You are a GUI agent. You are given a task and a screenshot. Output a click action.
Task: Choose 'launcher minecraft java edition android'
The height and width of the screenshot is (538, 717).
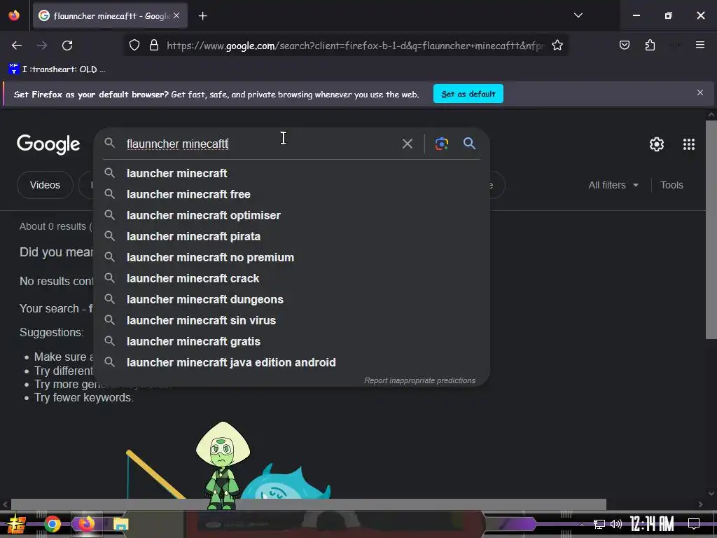click(x=291, y=363)
